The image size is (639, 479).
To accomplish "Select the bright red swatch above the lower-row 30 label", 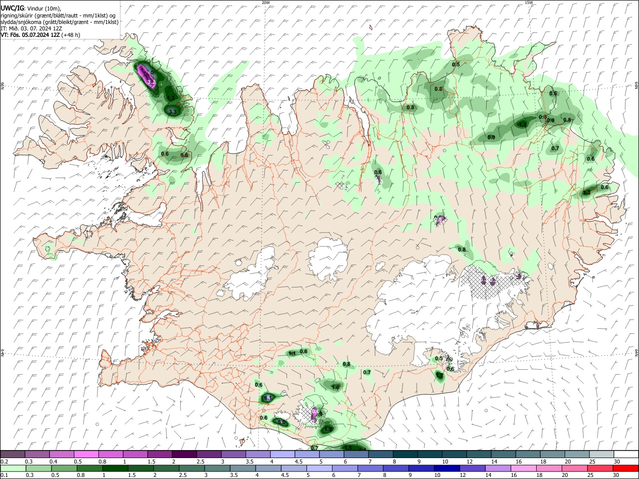I will (626, 468).
